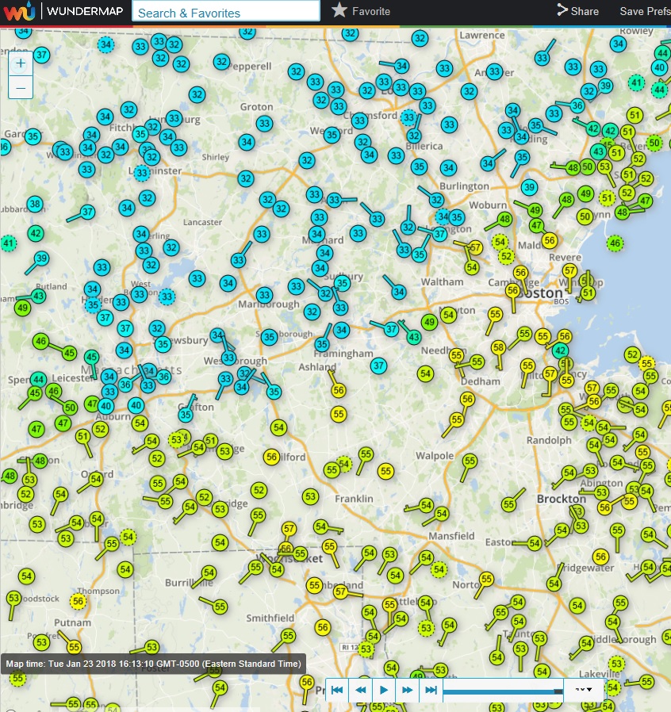Viewport: 671px width, 712px height.
Task: Jump to first frame of animation
Action: point(337,691)
